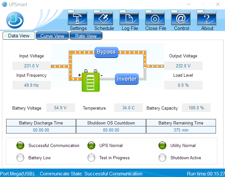Click the Battery Voltage value 54.9 V
Image resolution: width=225 pixels, height=177 pixels.
pyautogui.click(x=61, y=108)
